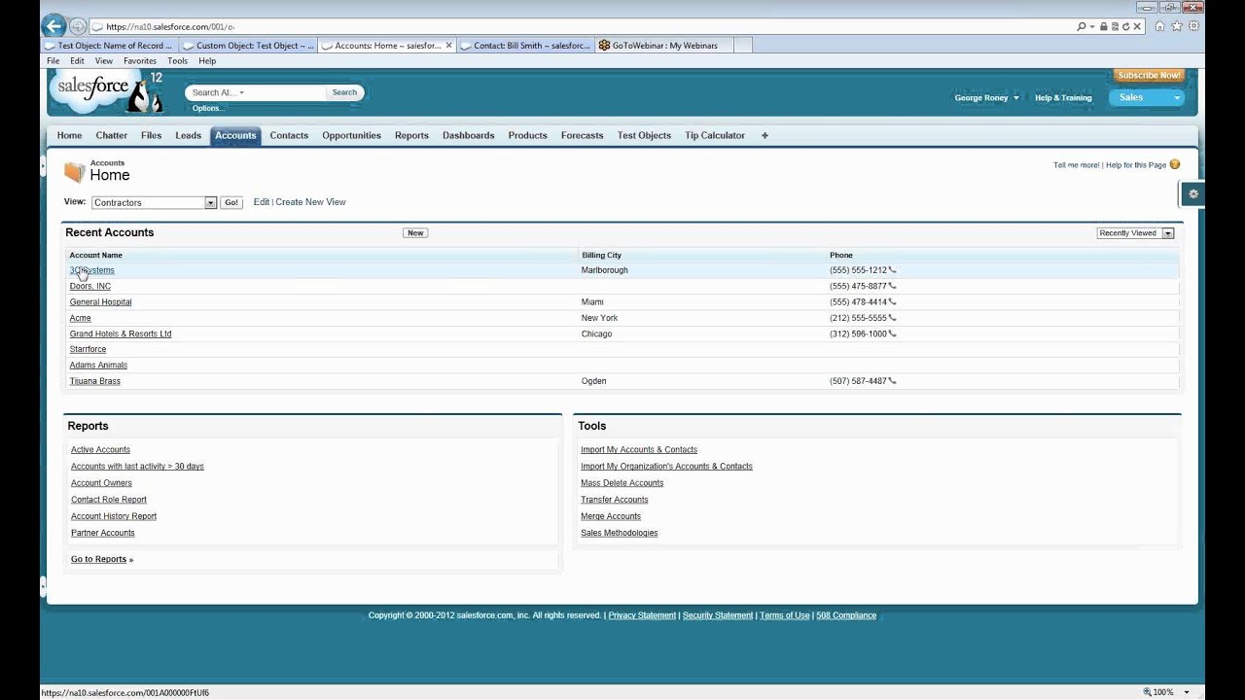Open the Tijuana Brass account link
Viewport: 1245px width, 700px height.
coord(95,381)
